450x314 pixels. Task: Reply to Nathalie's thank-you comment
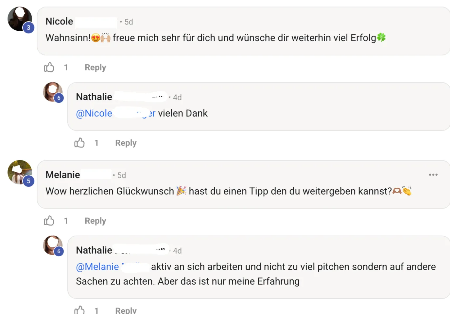(126, 143)
